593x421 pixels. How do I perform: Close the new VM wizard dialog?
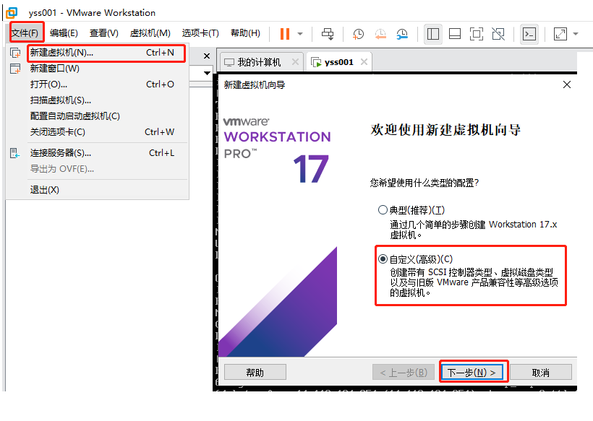click(x=566, y=84)
